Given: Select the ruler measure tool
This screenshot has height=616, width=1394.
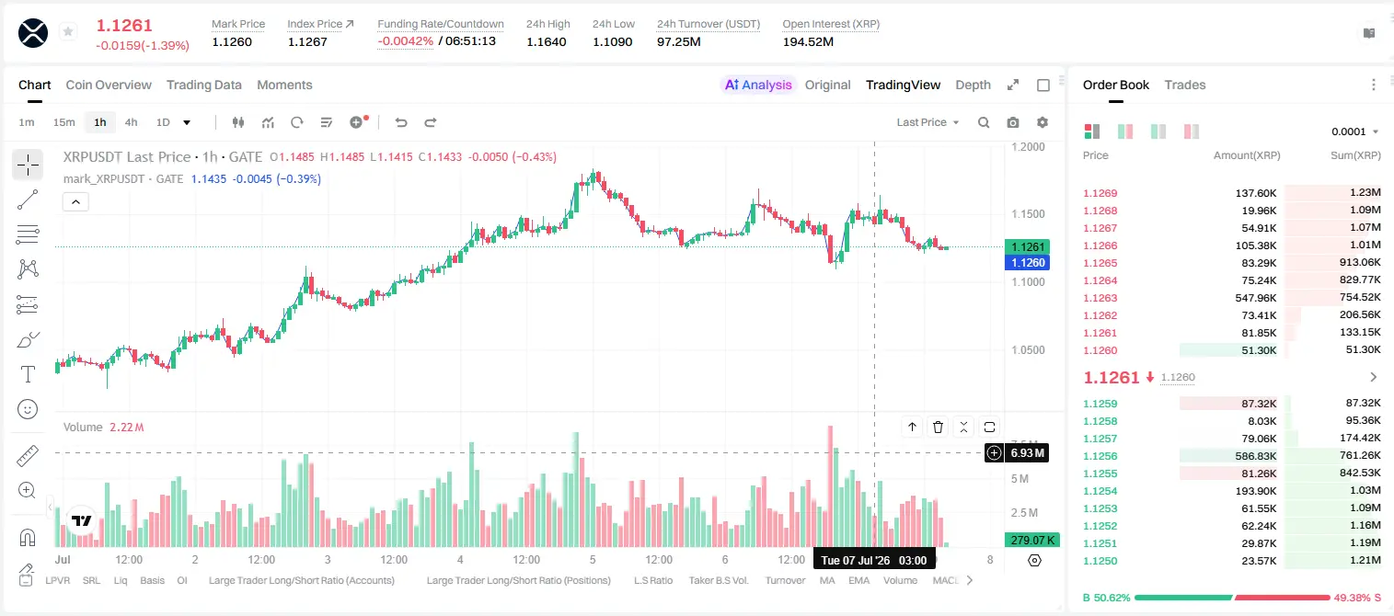Looking at the screenshot, I should click(x=28, y=456).
